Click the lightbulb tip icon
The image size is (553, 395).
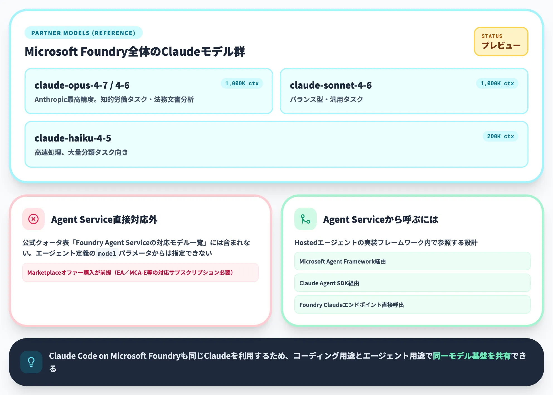(31, 362)
